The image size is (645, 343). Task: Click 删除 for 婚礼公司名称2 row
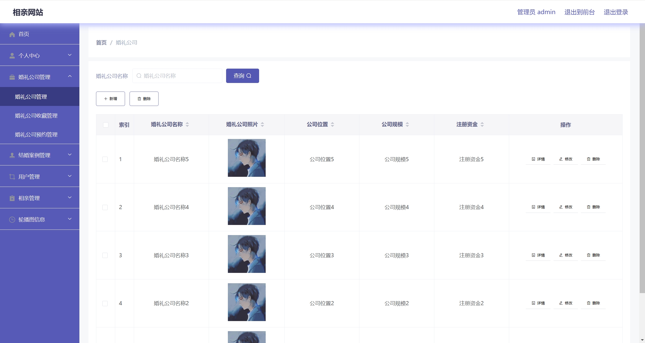point(593,303)
